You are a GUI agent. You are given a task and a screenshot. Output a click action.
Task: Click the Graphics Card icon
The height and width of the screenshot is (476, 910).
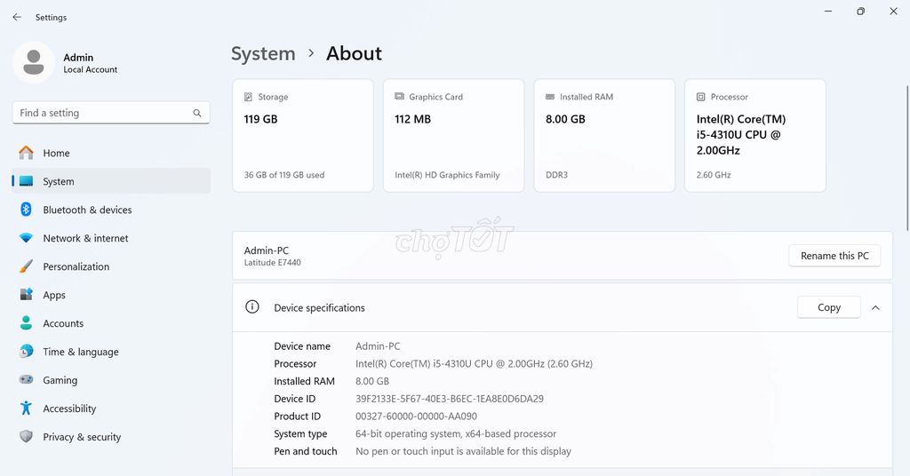(x=399, y=96)
